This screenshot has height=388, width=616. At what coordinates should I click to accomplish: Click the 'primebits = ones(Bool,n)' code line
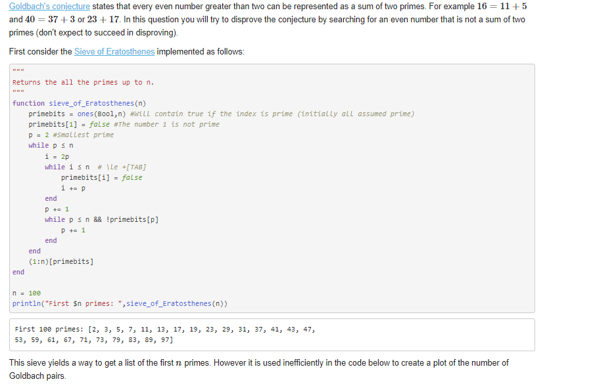tap(221, 114)
